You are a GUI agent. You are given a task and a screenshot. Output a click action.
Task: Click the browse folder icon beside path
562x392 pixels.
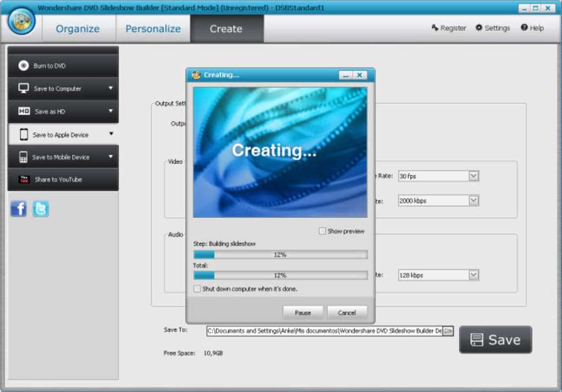pyautogui.click(x=448, y=331)
